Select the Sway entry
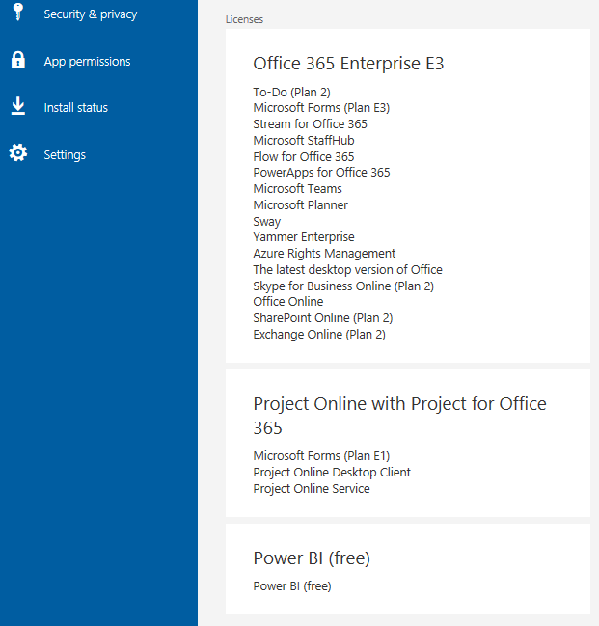The height and width of the screenshot is (626, 599). coord(267,222)
